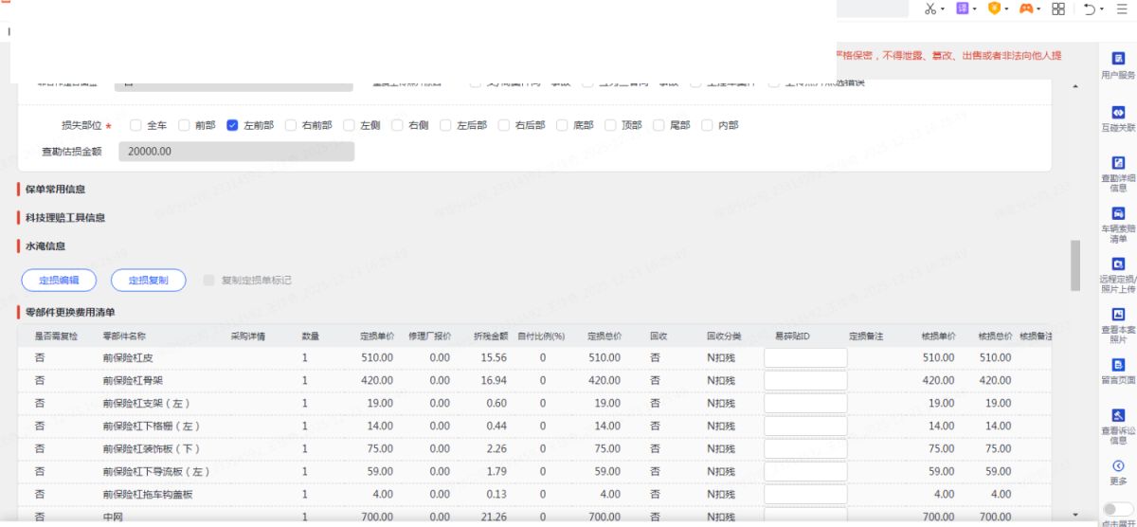Open the 留言页面 sidebar icon

click(1118, 365)
